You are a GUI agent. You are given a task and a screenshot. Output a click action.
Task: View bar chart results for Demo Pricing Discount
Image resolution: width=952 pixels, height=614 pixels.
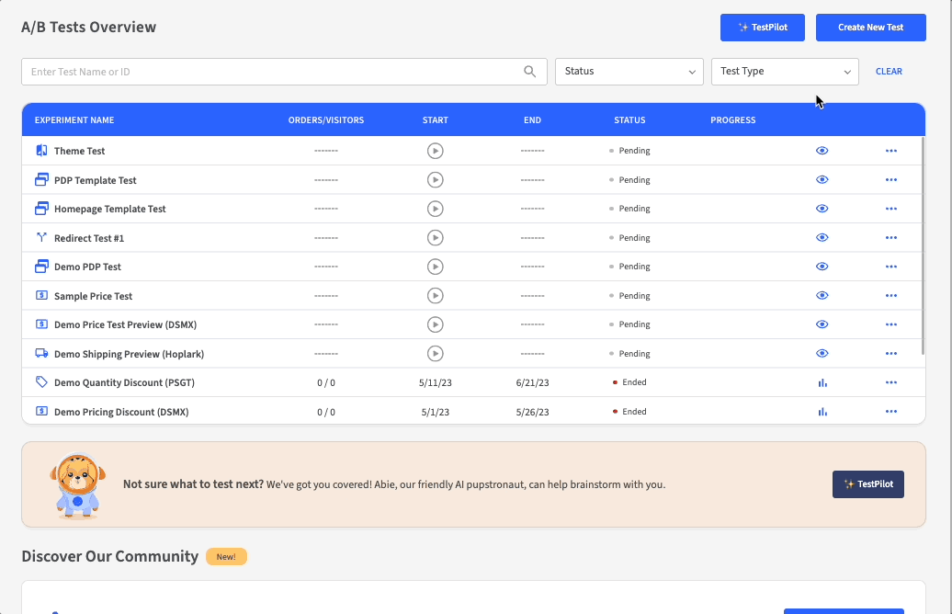pyautogui.click(x=822, y=412)
